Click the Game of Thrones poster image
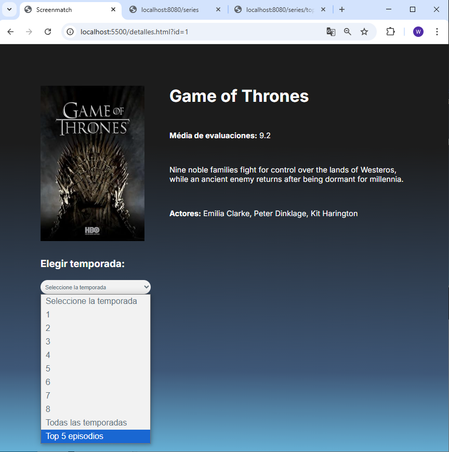This screenshot has height=452, width=449. [x=93, y=163]
